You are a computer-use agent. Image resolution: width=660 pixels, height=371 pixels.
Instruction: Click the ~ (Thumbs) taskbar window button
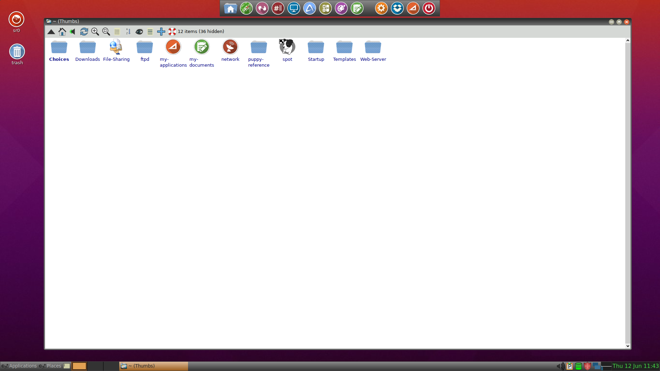point(154,366)
